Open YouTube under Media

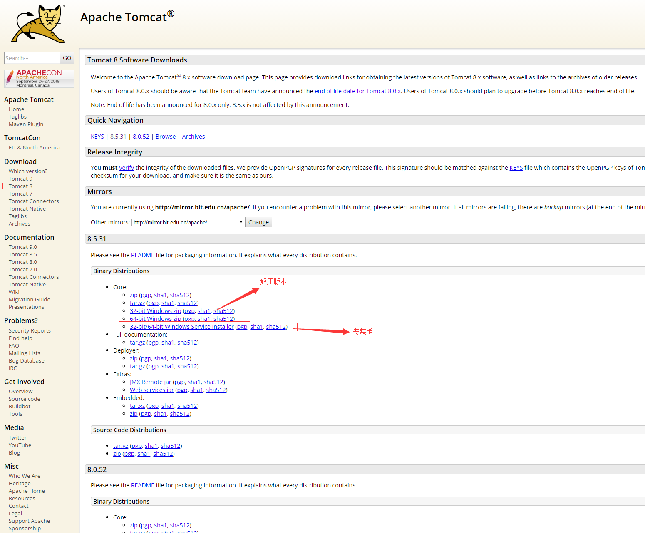pyautogui.click(x=20, y=445)
